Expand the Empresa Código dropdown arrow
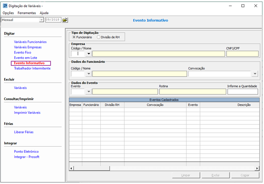Viewport: 264px width, 184px height. click(x=89, y=54)
